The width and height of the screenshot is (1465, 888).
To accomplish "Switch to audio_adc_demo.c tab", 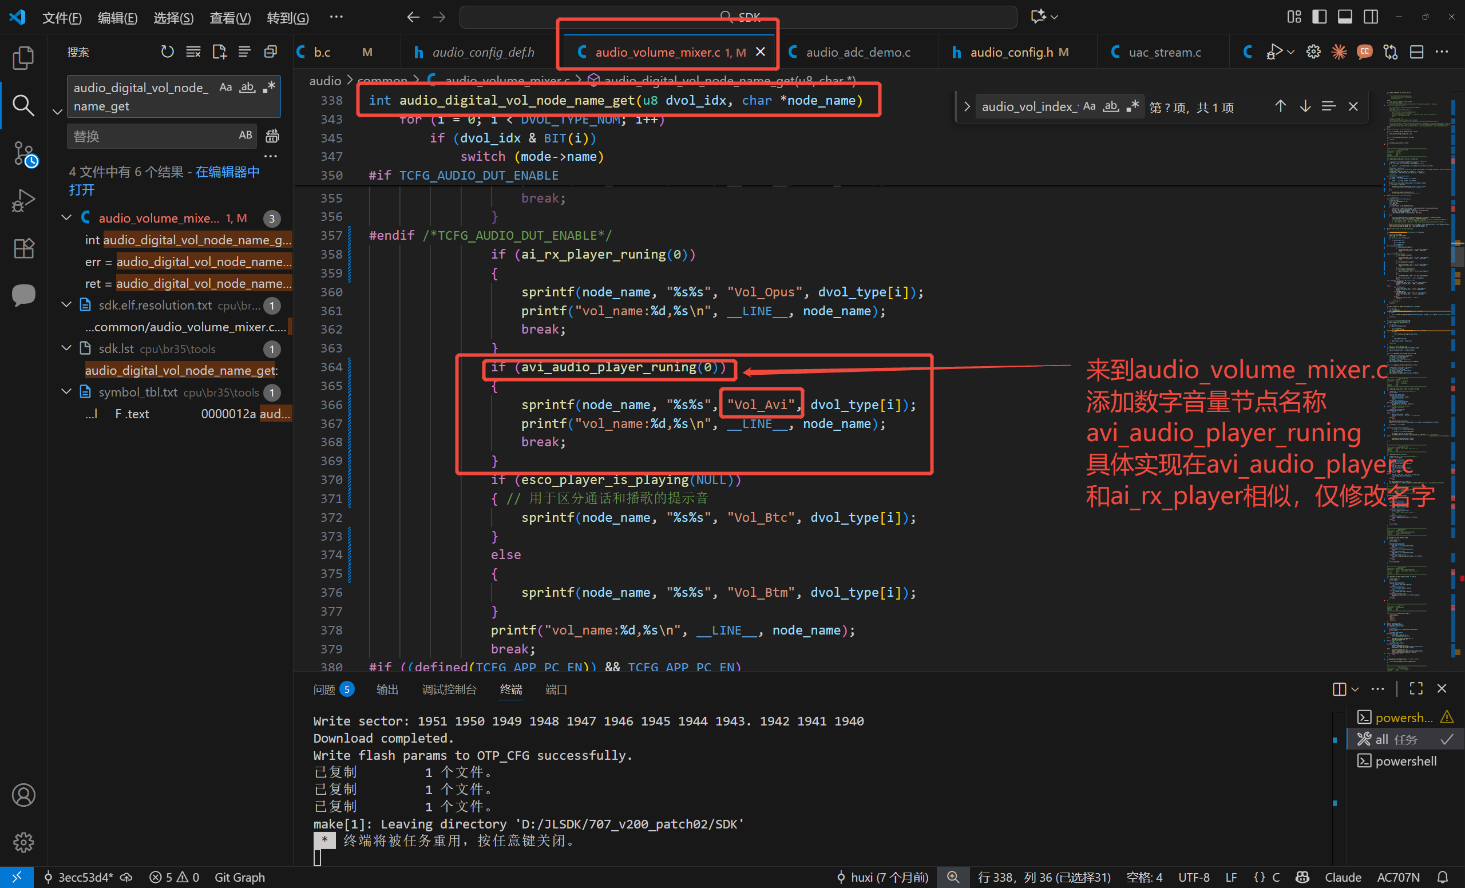I will 858,52.
